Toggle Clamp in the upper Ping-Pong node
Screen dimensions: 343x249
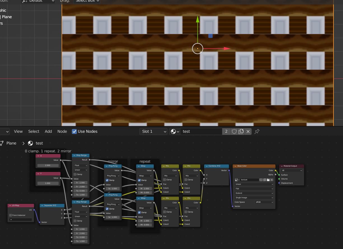point(107,180)
